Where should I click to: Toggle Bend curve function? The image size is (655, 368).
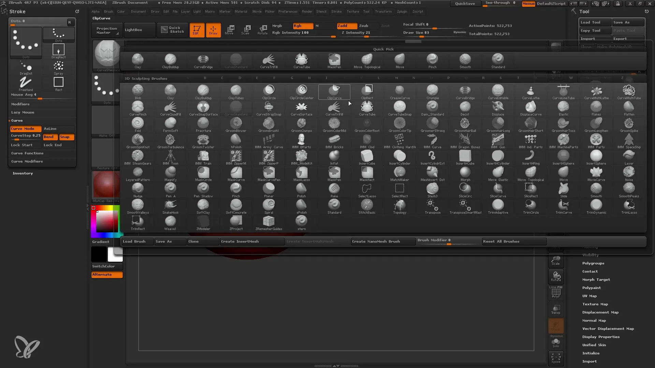pyautogui.click(x=49, y=137)
